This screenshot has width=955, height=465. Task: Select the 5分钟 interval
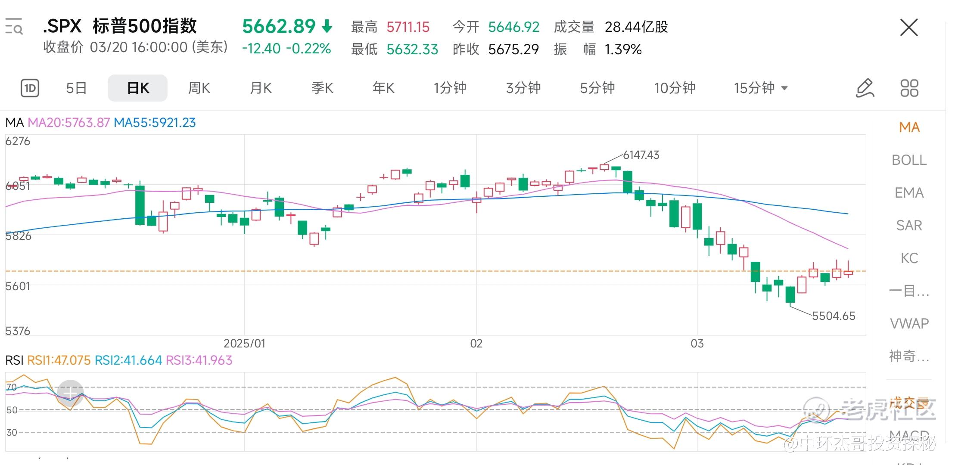click(597, 88)
